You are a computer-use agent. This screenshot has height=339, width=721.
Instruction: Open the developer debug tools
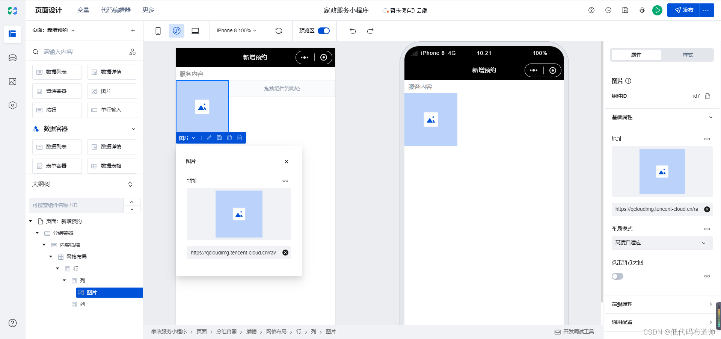[575, 332]
